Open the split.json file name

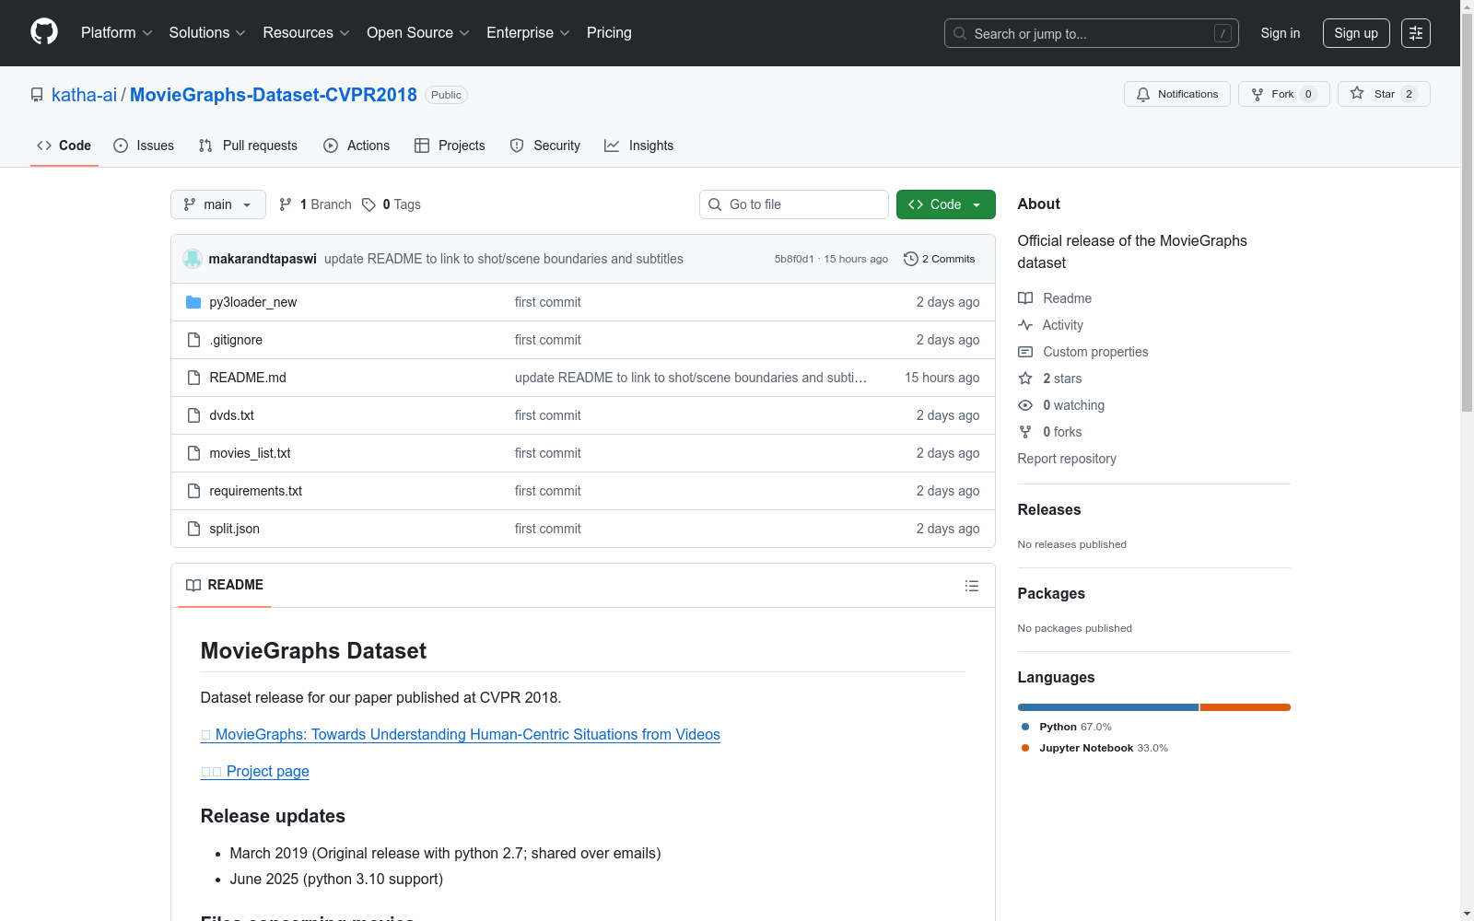(235, 529)
